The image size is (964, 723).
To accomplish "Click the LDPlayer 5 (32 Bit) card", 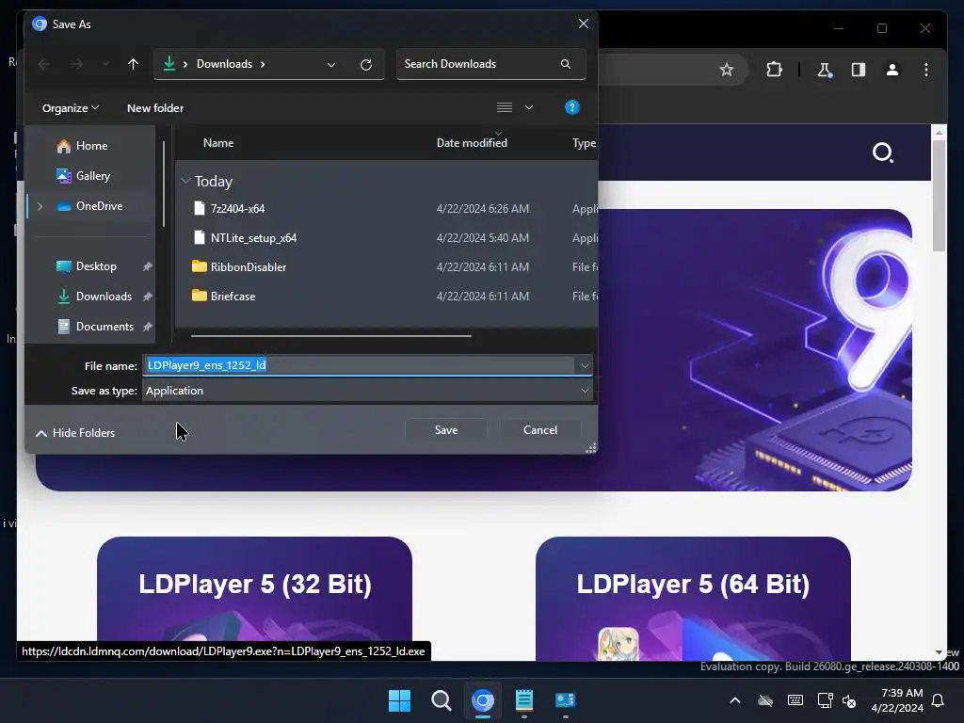I will (254, 599).
